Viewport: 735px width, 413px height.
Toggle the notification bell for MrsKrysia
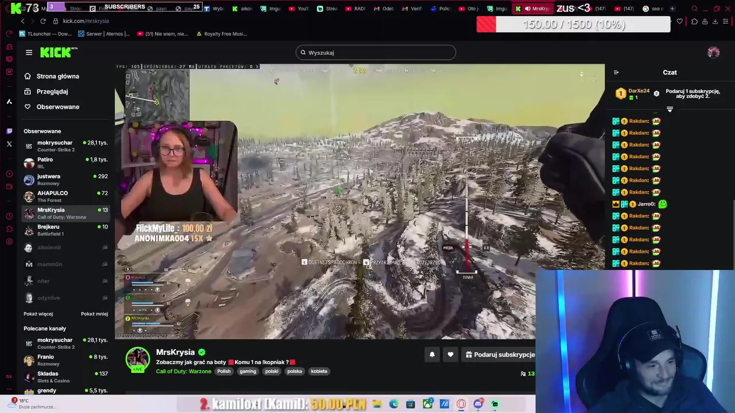pyautogui.click(x=432, y=354)
